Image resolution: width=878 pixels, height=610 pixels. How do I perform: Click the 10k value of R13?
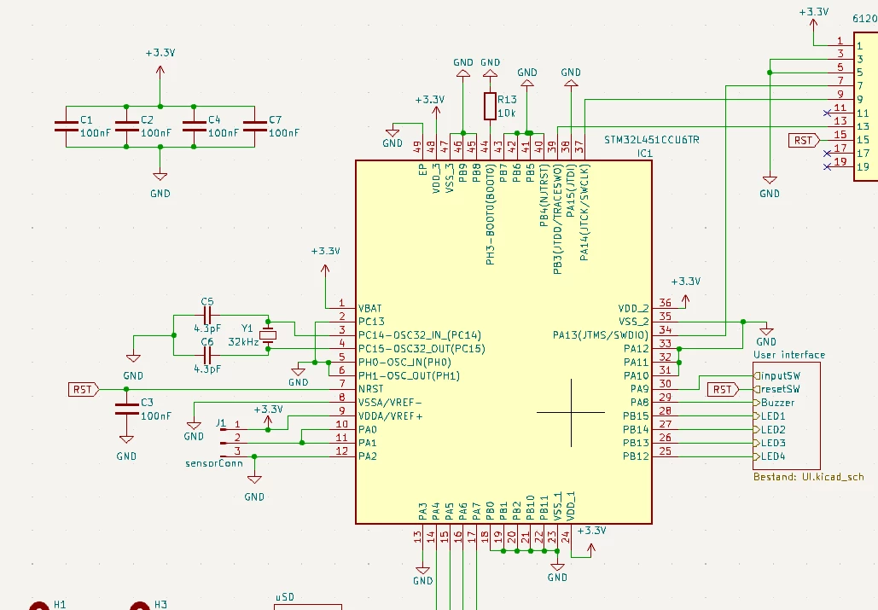click(507, 113)
